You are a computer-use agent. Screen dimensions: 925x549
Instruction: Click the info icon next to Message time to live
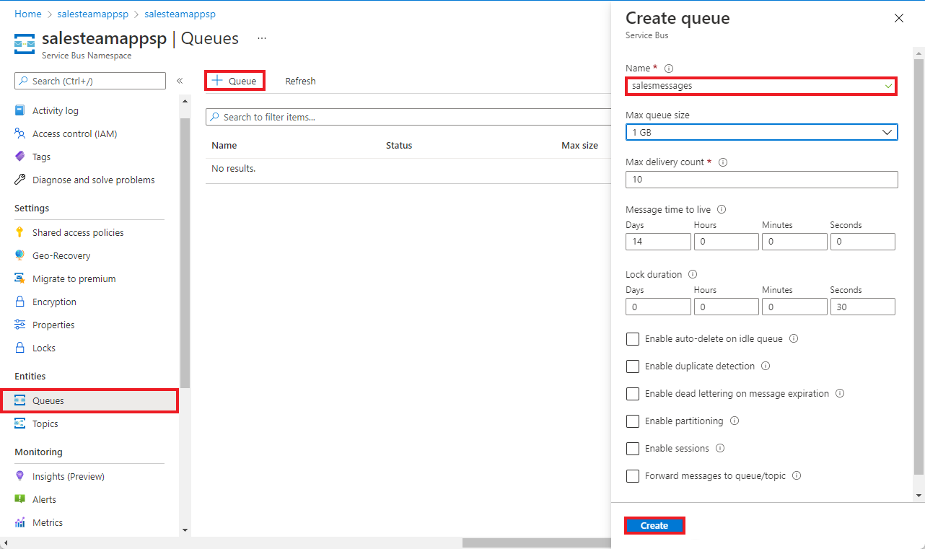click(x=722, y=210)
